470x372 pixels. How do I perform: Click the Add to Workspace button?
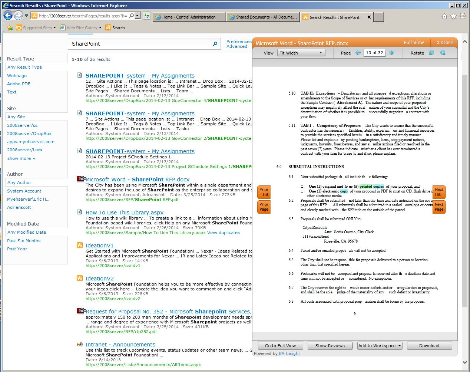377,346
